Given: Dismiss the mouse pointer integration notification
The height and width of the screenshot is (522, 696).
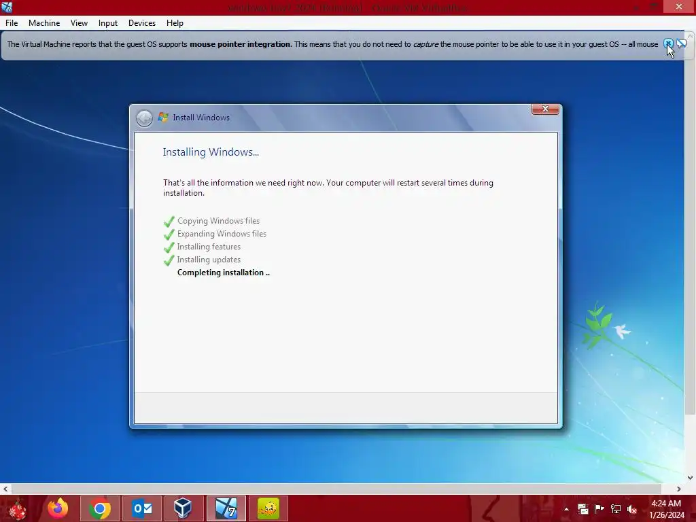Looking at the screenshot, I should click(x=668, y=43).
